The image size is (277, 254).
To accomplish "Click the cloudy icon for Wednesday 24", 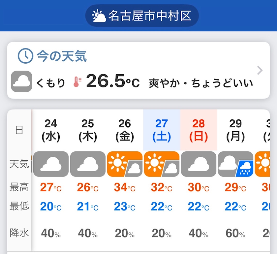I will pos(51,164).
